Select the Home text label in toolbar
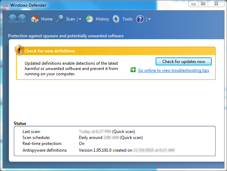227x171 pixels. point(47,19)
